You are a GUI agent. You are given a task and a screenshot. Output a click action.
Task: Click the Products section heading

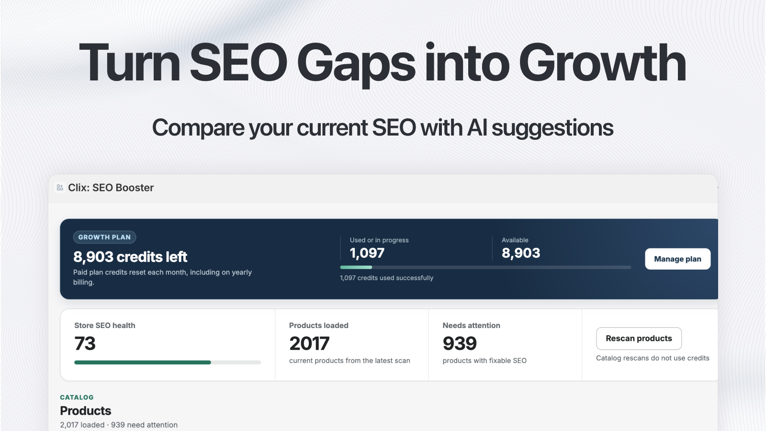pos(85,411)
